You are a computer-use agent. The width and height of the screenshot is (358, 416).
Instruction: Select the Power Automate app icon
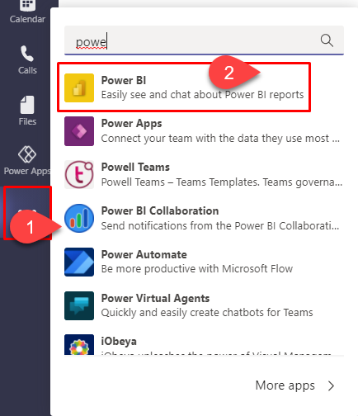click(x=79, y=262)
